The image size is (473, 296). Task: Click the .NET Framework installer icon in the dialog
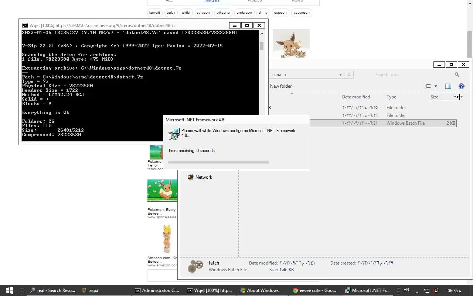point(174,134)
